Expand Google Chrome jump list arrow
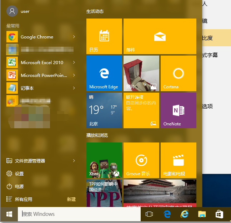Image resolution: width=231 pixels, height=223 pixels. (74, 37)
